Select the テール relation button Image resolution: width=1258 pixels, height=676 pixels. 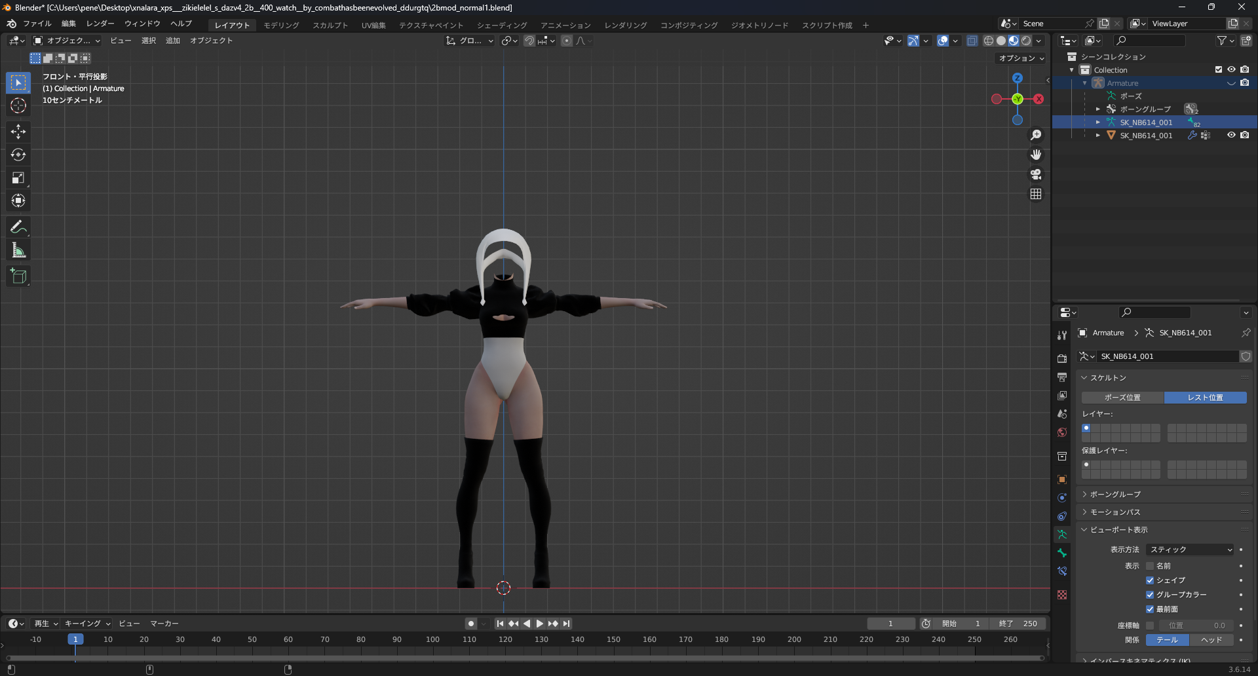pos(1168,640)
